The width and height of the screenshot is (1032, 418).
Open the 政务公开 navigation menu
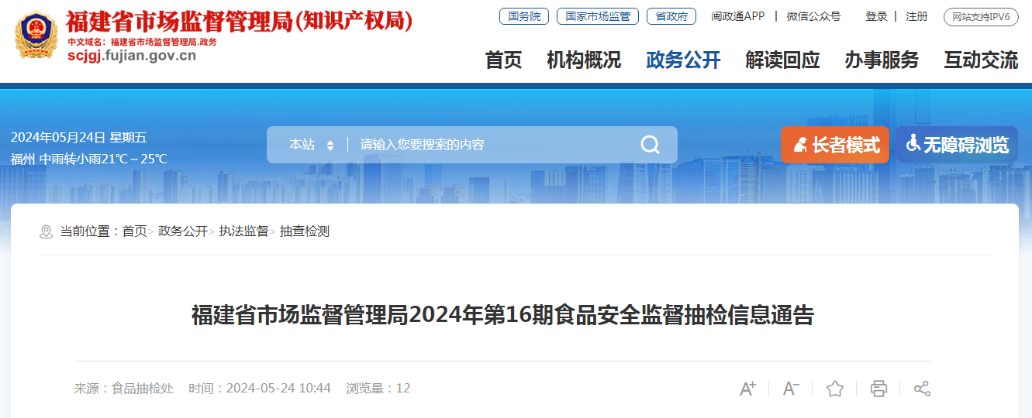tap(683, 60)
